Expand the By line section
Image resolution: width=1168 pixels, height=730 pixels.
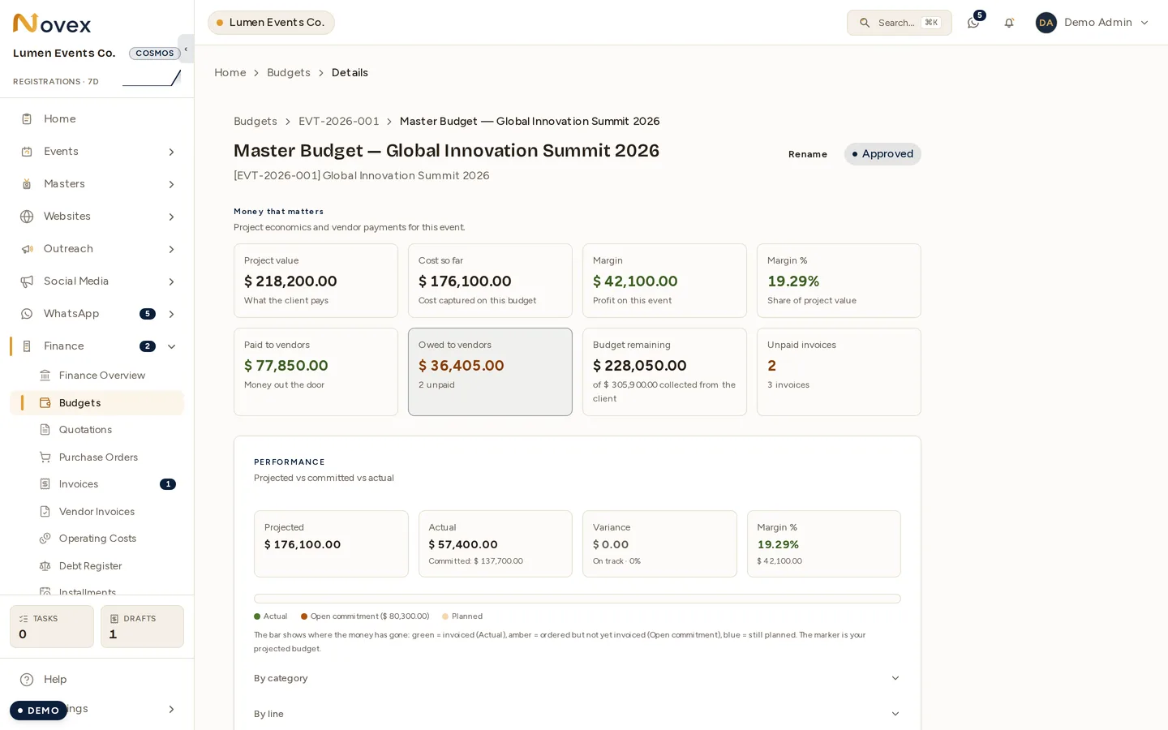coord(577,714)
